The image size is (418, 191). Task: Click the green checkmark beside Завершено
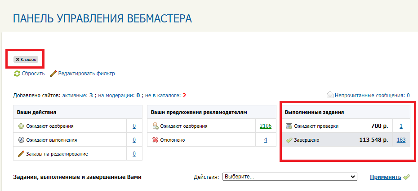tap(289, 140)
